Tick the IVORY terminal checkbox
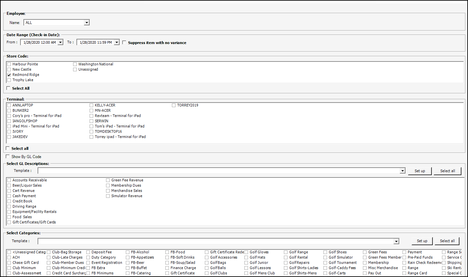Screen dimensions: 468x277 (x=9, y=132)
